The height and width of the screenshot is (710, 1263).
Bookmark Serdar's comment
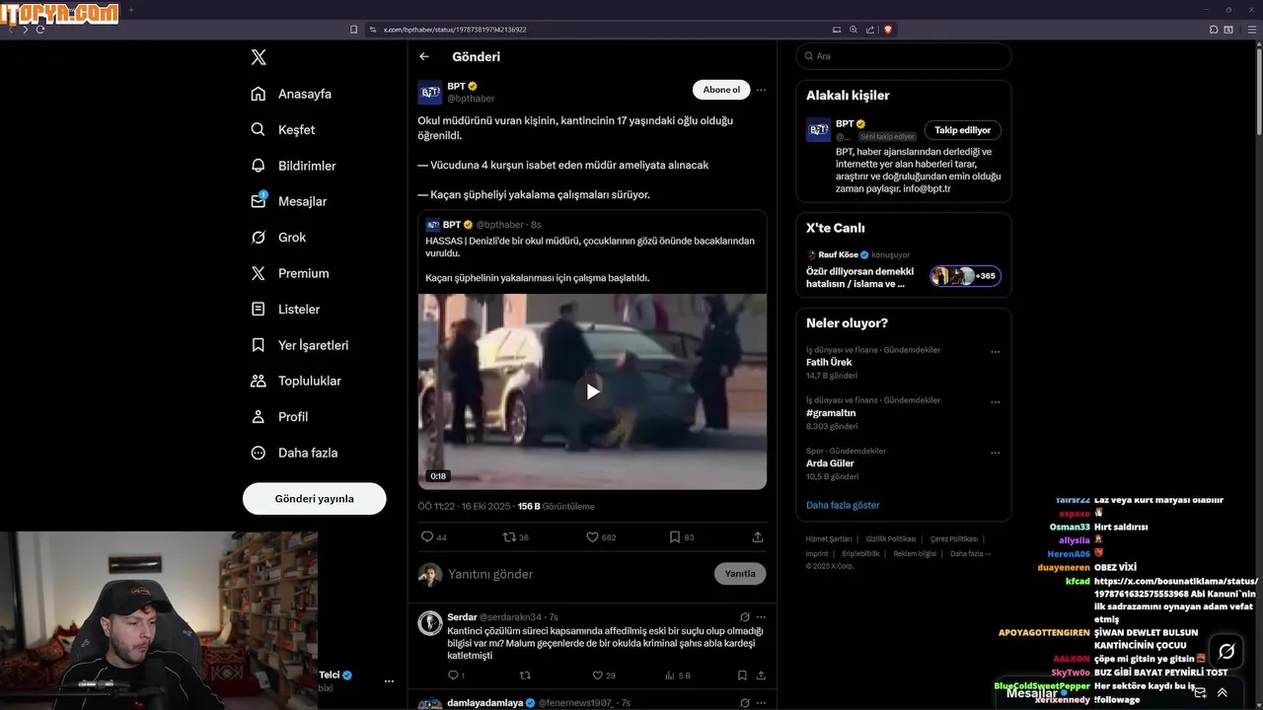click(742, 675)
